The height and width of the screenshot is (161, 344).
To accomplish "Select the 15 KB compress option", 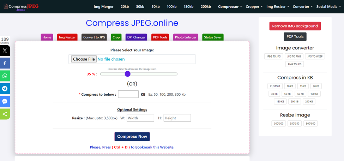I will pos(303,86).
